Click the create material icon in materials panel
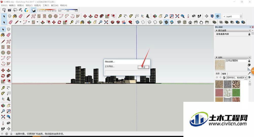This screenshot has width=254, height=137. pos(249,65)
